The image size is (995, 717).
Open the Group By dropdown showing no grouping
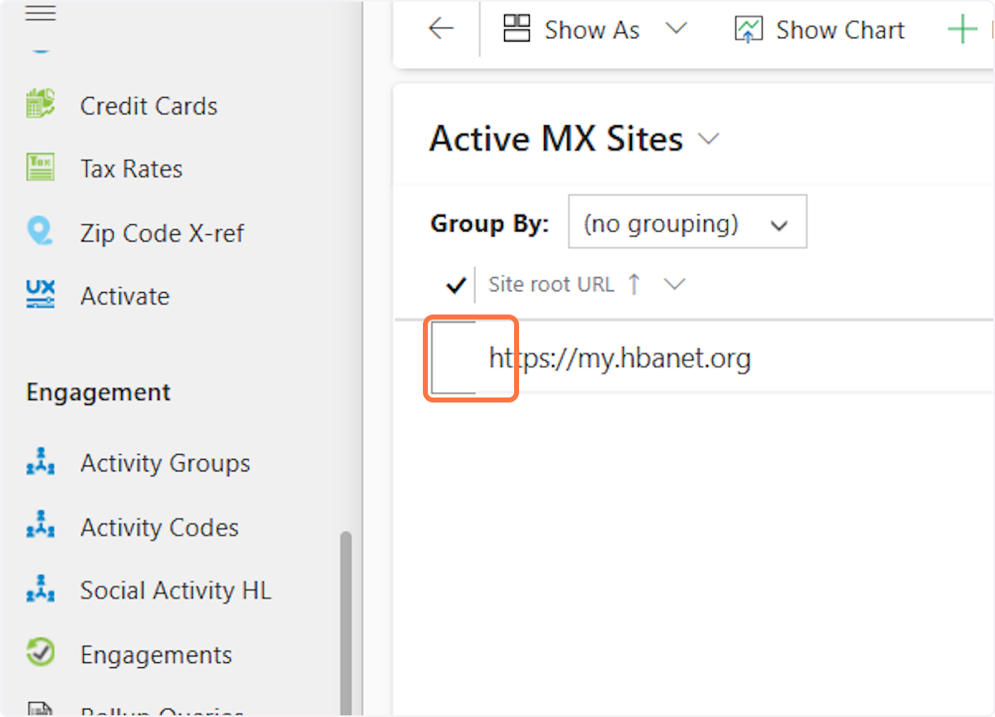687,222
